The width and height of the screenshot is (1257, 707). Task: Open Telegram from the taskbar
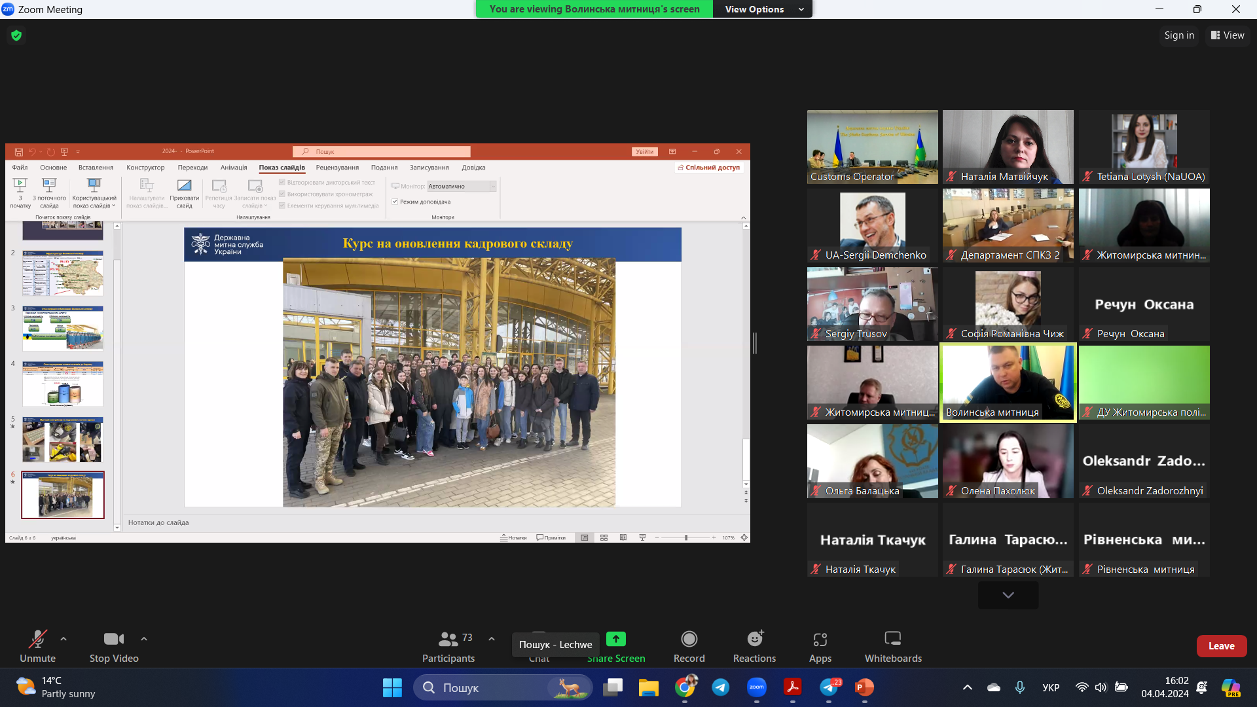[x=720, y=687]
